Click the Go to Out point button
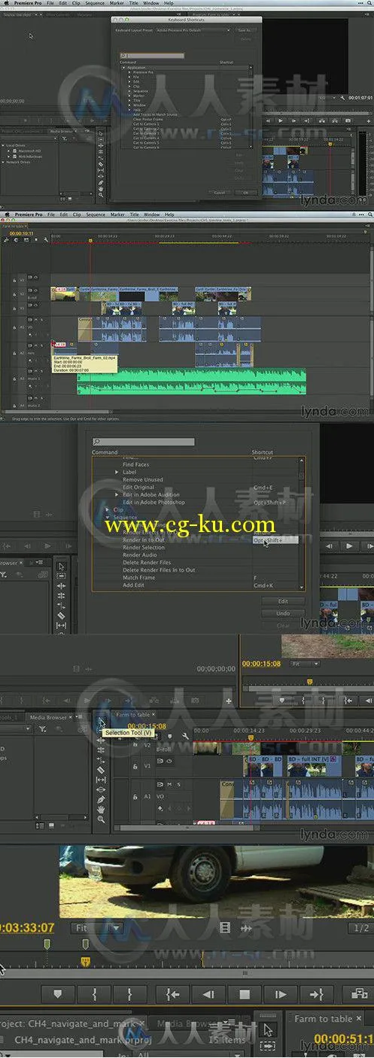Image resolution: width=374 pixels, height=1058 pixels. coord(317,994)
